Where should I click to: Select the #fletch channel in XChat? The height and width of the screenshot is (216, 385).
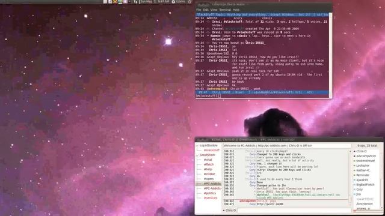click(209, 164)
